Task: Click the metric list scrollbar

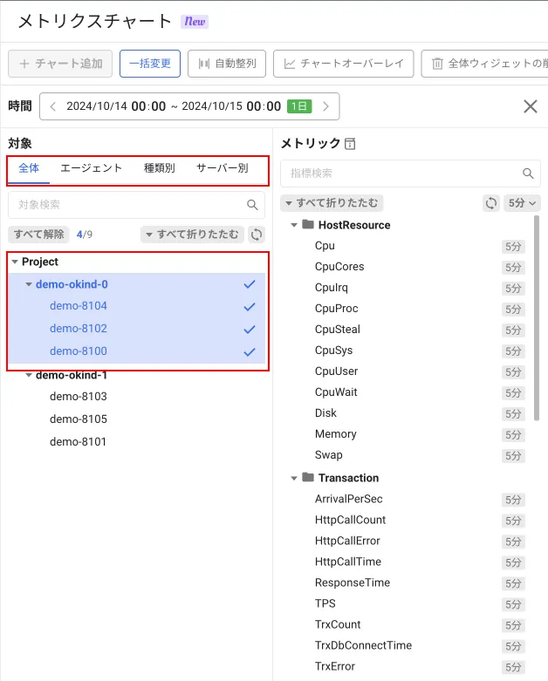Action: tap(537, 318)
